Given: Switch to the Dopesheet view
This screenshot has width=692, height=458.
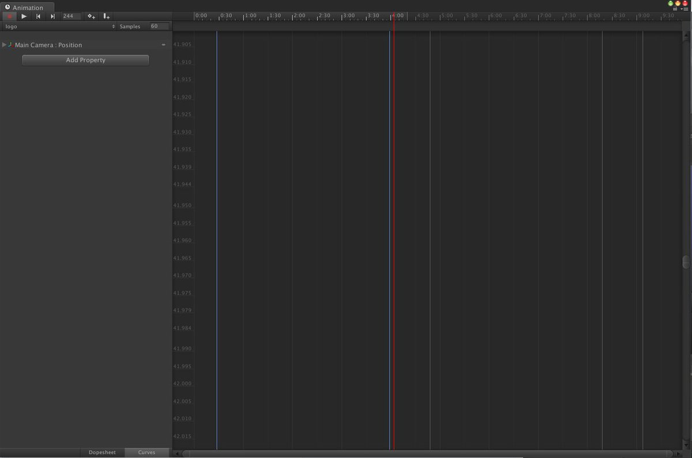Looking at the screenshot, I should click(102, 453).
